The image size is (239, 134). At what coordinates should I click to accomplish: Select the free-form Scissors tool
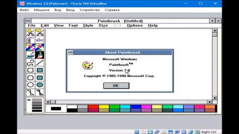(x=31, y=32)
